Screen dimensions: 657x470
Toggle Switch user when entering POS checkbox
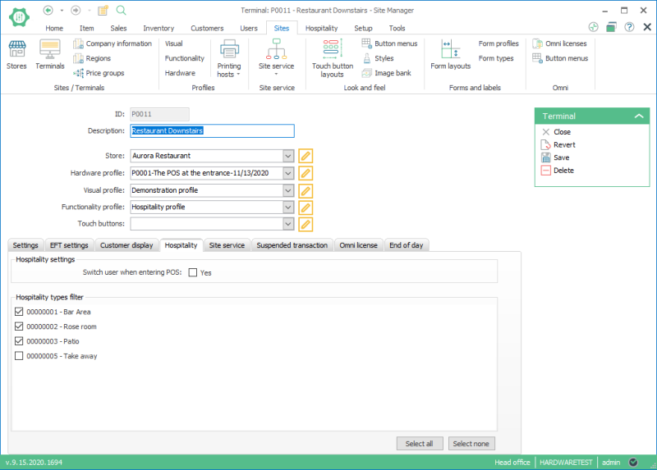pos(193,272)
